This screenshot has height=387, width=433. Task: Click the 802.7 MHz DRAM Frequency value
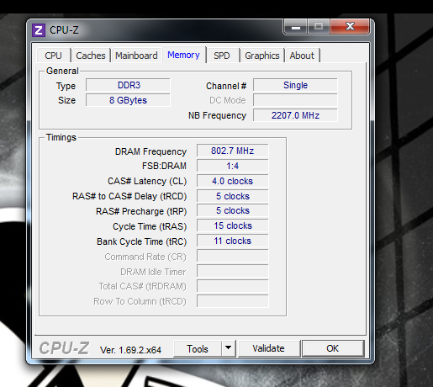[232, 151]
